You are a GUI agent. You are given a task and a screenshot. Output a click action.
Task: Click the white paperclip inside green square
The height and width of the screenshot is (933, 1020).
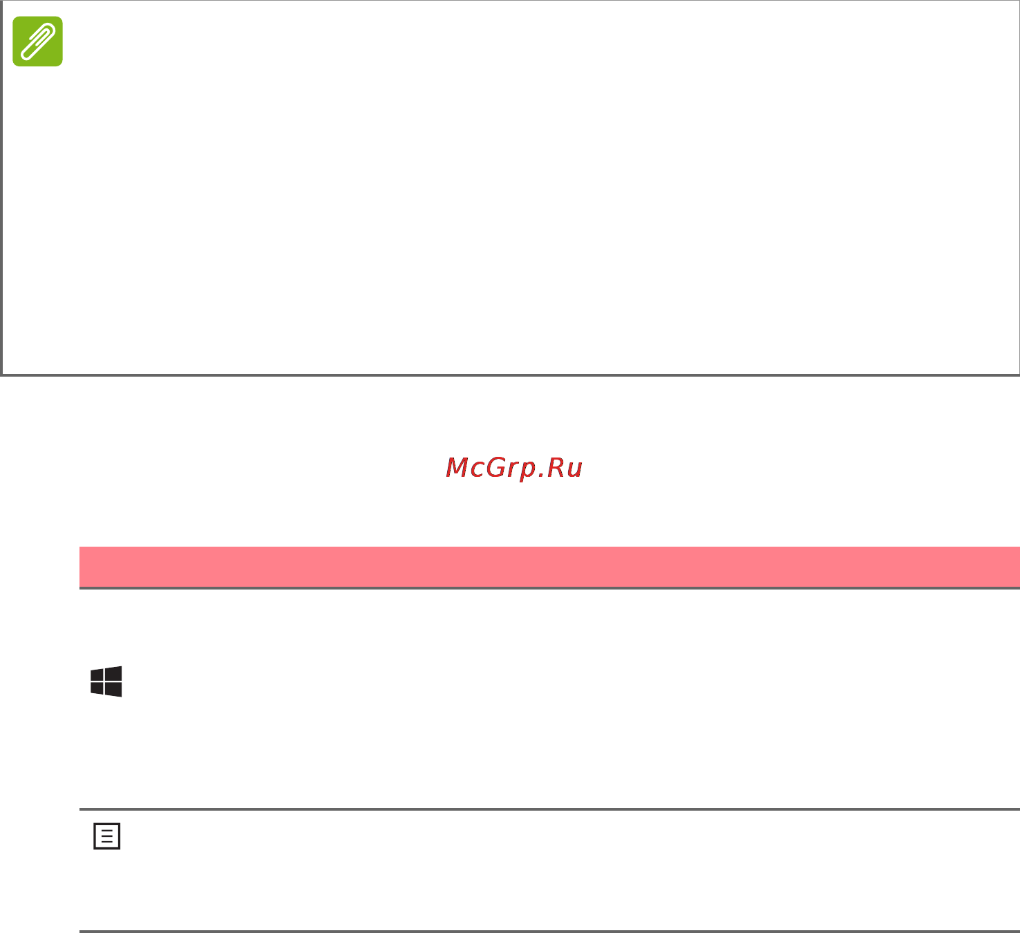[x=38, y=41]
